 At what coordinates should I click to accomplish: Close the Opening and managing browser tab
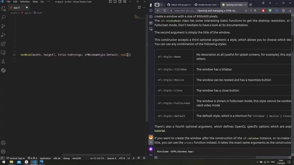(245, 5)
